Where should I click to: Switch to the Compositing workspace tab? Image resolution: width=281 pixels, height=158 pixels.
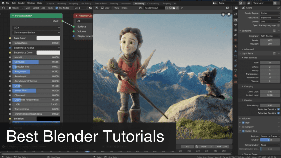coord(153,3)
